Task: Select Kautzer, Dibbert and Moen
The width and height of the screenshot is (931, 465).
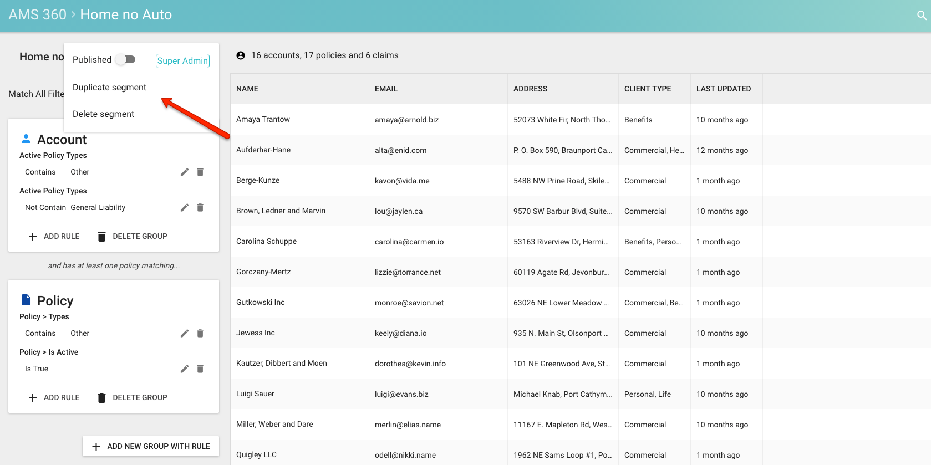Action: [x=281, y=364]
